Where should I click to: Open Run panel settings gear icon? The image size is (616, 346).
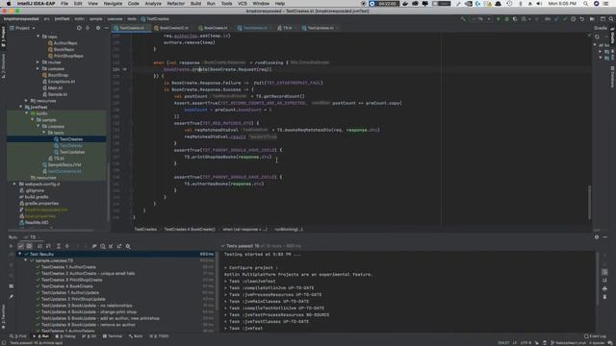tap(597, 237)
